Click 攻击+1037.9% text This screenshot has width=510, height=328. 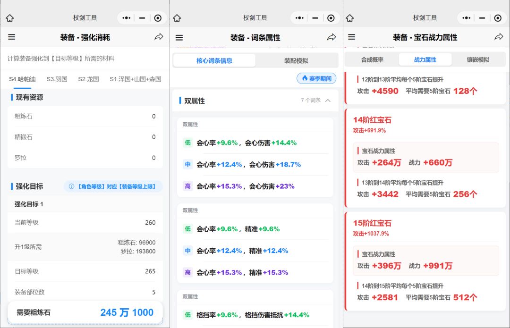coord(371,234)
